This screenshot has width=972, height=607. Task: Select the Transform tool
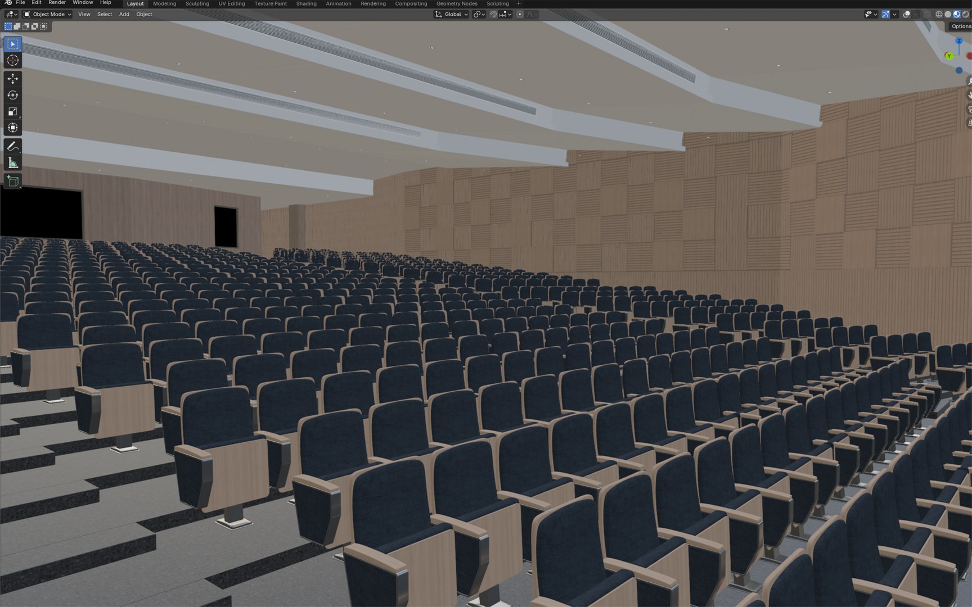[x=12, y=128]
